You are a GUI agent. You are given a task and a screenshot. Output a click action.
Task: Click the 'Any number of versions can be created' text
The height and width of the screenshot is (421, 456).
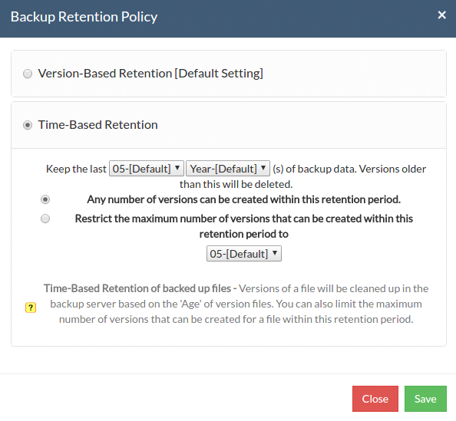243,199
